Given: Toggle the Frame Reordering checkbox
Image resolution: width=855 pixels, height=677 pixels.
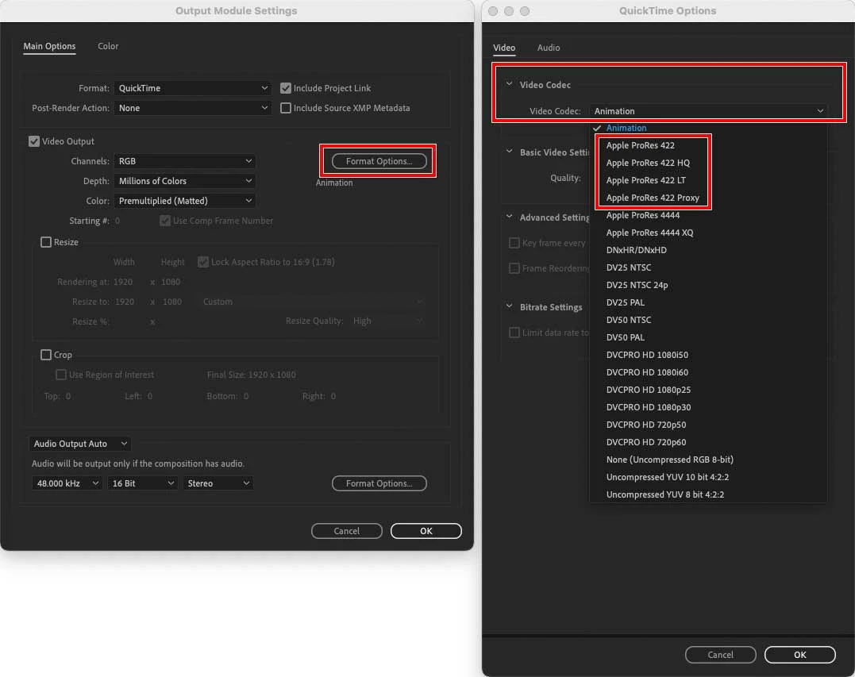Looking at the screenshot, I should [514, 268].
